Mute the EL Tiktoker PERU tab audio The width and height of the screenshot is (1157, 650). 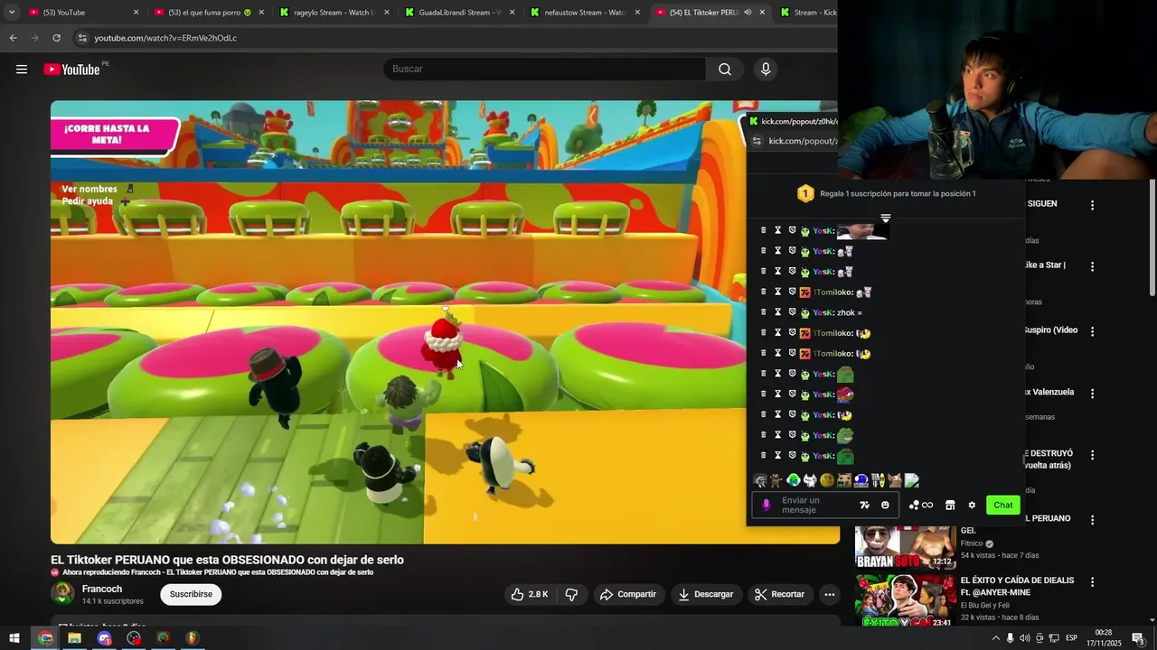tap(748, 13)
